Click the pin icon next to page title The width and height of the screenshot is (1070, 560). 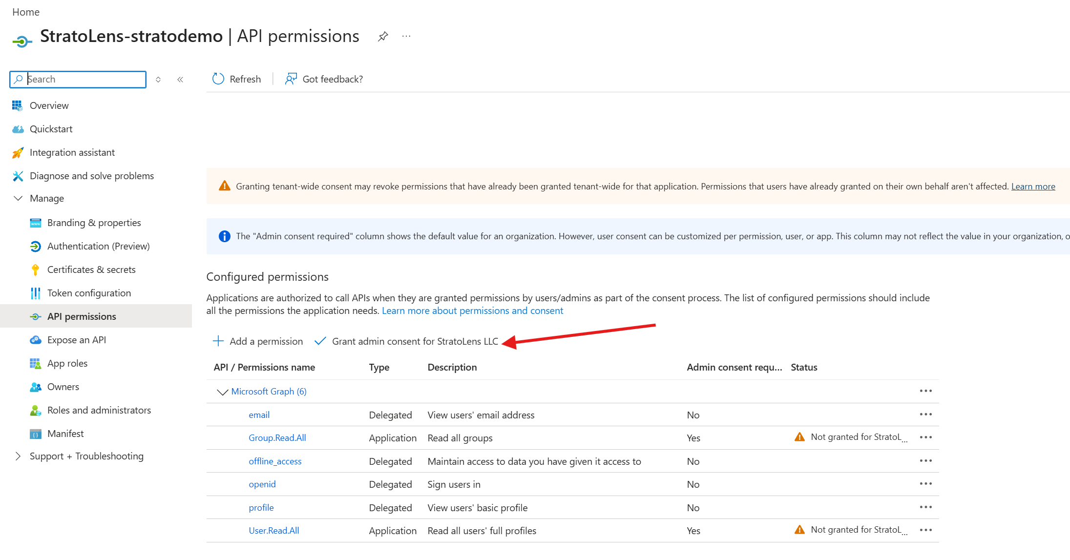pos(383,37)
